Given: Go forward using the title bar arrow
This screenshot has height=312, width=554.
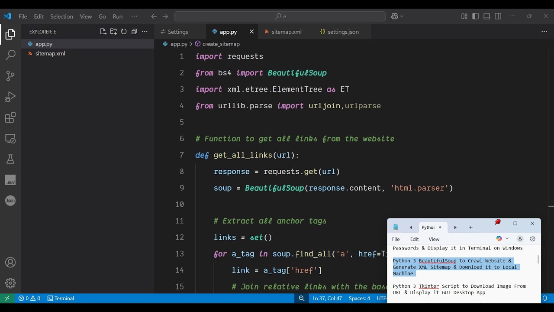Looking at the screenshot, I should (165, 16).
